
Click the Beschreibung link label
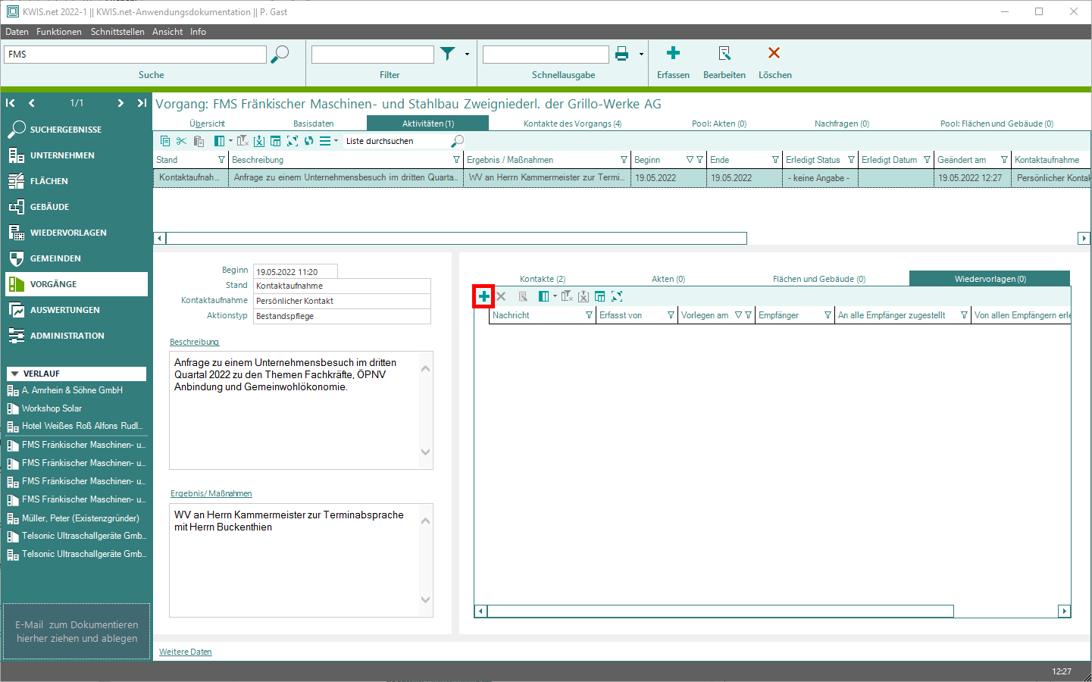click(x=194, y=343)
